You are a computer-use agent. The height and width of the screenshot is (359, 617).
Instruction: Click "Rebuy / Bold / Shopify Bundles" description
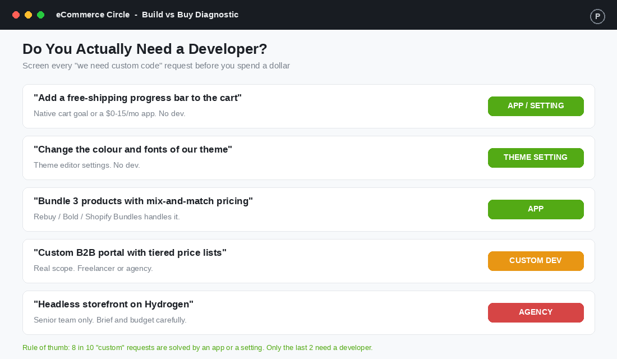[107, 217]
